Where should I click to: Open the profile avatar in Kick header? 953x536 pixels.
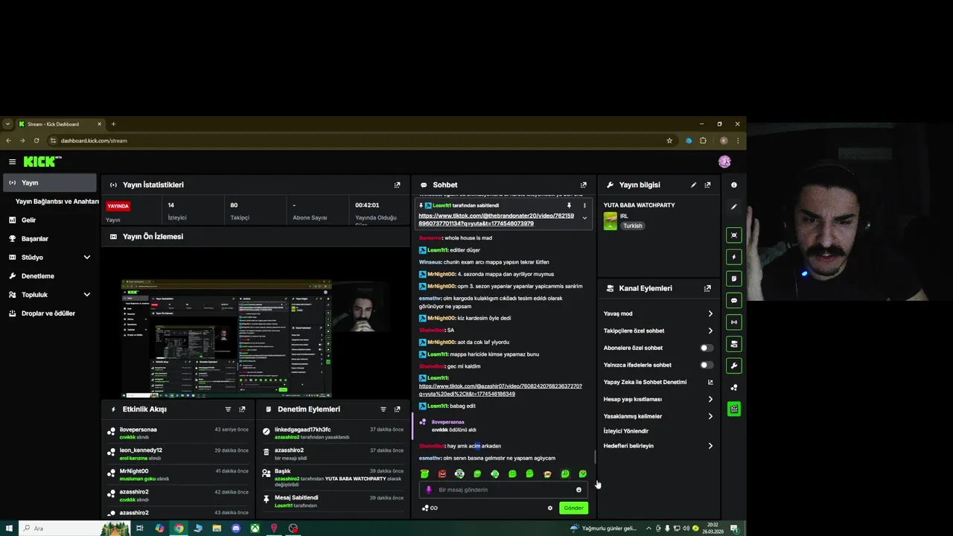(x=724, y=162)
